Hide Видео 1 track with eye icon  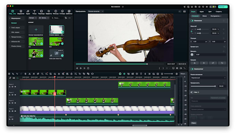[x=15, y=111]
